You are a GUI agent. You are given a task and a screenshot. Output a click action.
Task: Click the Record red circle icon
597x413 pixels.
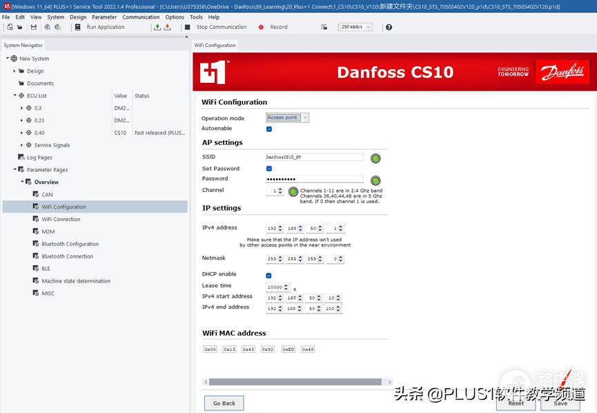pyautogui.click(x=262, y=27)
